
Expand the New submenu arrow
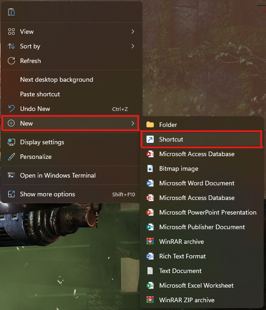click(133, 123)
